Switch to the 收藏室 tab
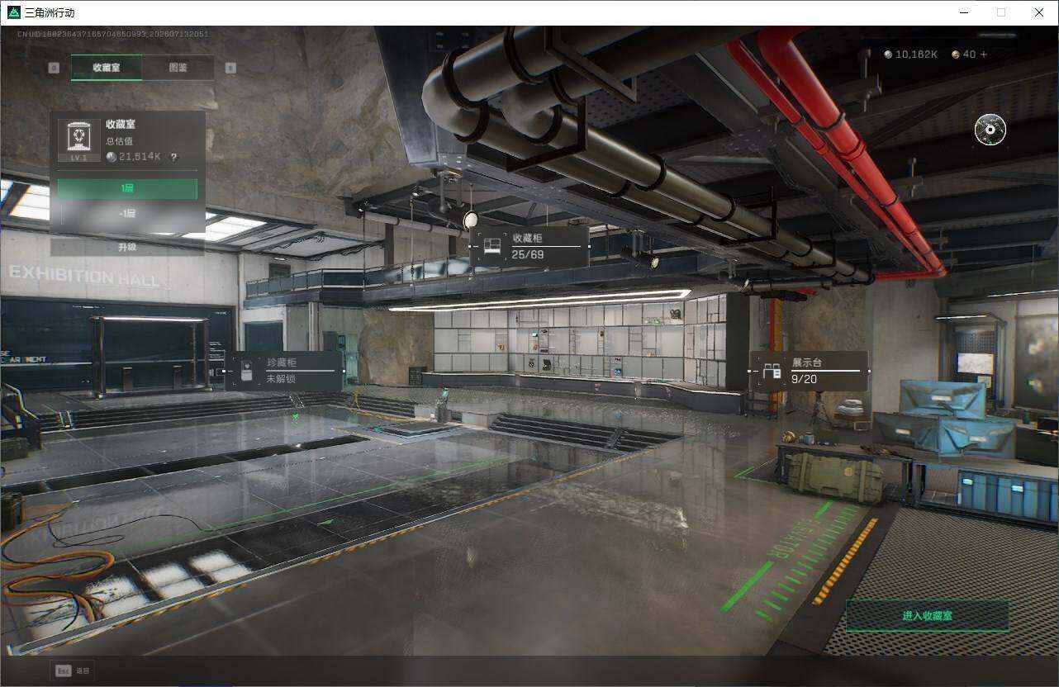This screenshot has height=687, width=1059. click(x=107, y=68)
